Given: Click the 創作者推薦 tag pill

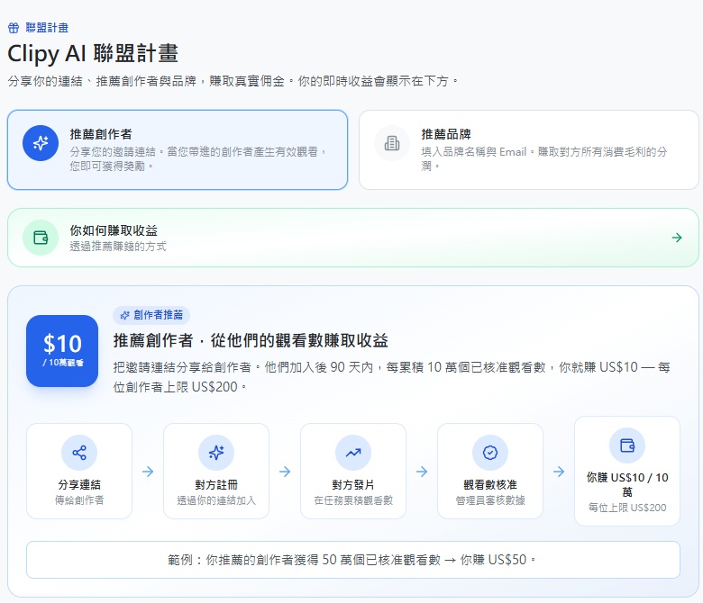Looking at the screenshot, I should click(151, 315).
